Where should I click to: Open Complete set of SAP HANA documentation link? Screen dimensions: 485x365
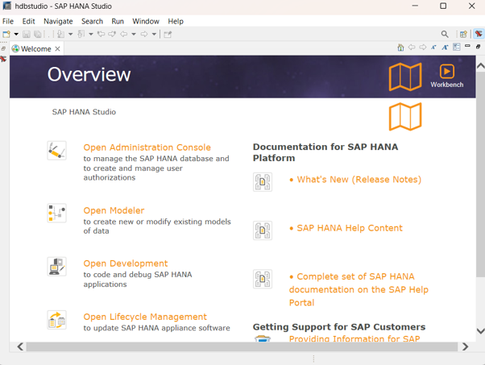[359, 289]
